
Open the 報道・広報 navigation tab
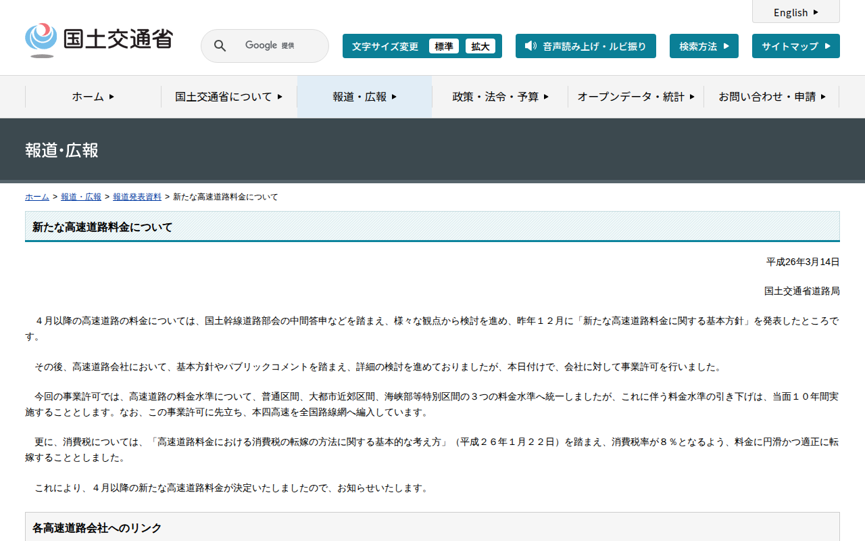[x=364, y=97]
